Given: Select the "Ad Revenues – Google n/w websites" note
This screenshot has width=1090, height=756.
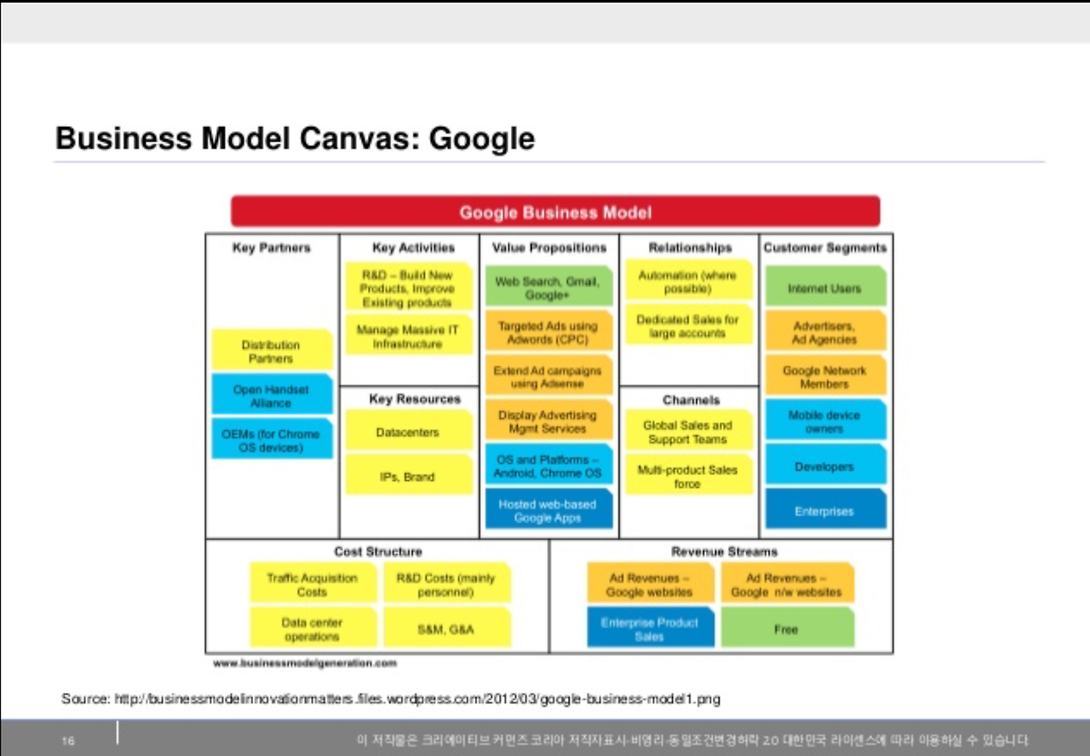Looking at the screenshot, I should click(x=787, y=583).
